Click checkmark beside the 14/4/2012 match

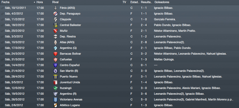pyautogui.click(x=2, y=65)
